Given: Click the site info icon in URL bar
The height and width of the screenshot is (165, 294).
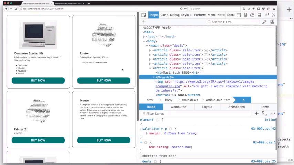Looking at the screenshot, I should click(21, 9).
